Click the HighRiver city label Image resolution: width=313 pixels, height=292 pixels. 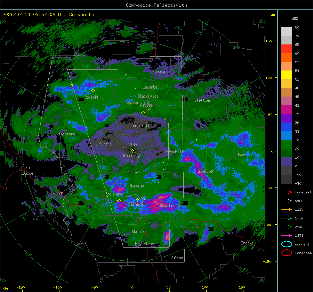click(x=144, y=244)
